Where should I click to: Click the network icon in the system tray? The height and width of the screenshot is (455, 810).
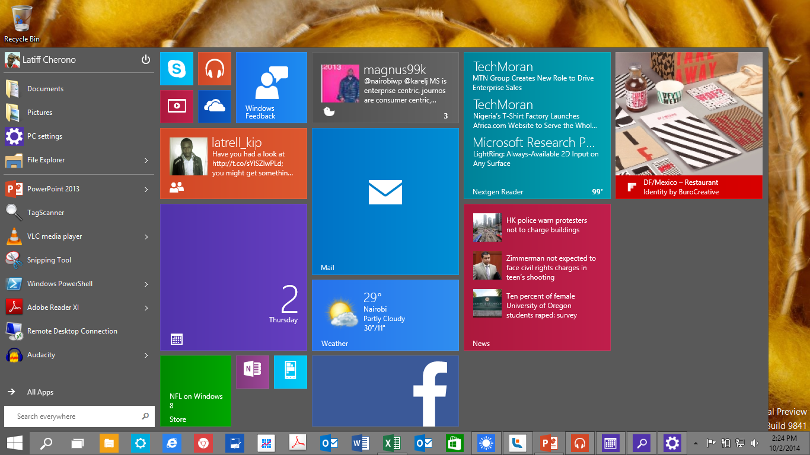[741, 443]
